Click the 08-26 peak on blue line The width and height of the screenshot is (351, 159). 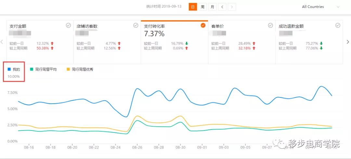pyautogui.click(x=137, y=89)
